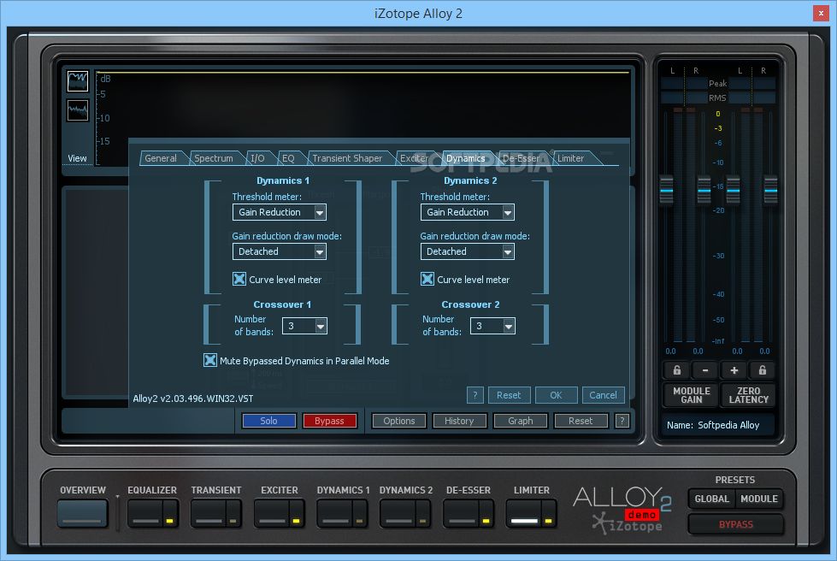Uncheck Dynamics 2 Curve level meter

427,279
